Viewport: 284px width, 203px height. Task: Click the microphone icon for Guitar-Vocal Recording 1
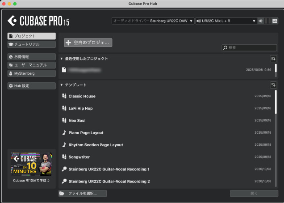64,169
